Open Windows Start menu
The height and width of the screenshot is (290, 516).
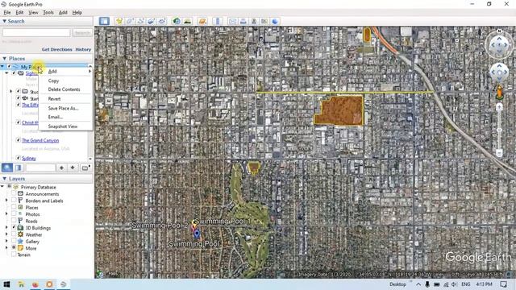(6, 284)
